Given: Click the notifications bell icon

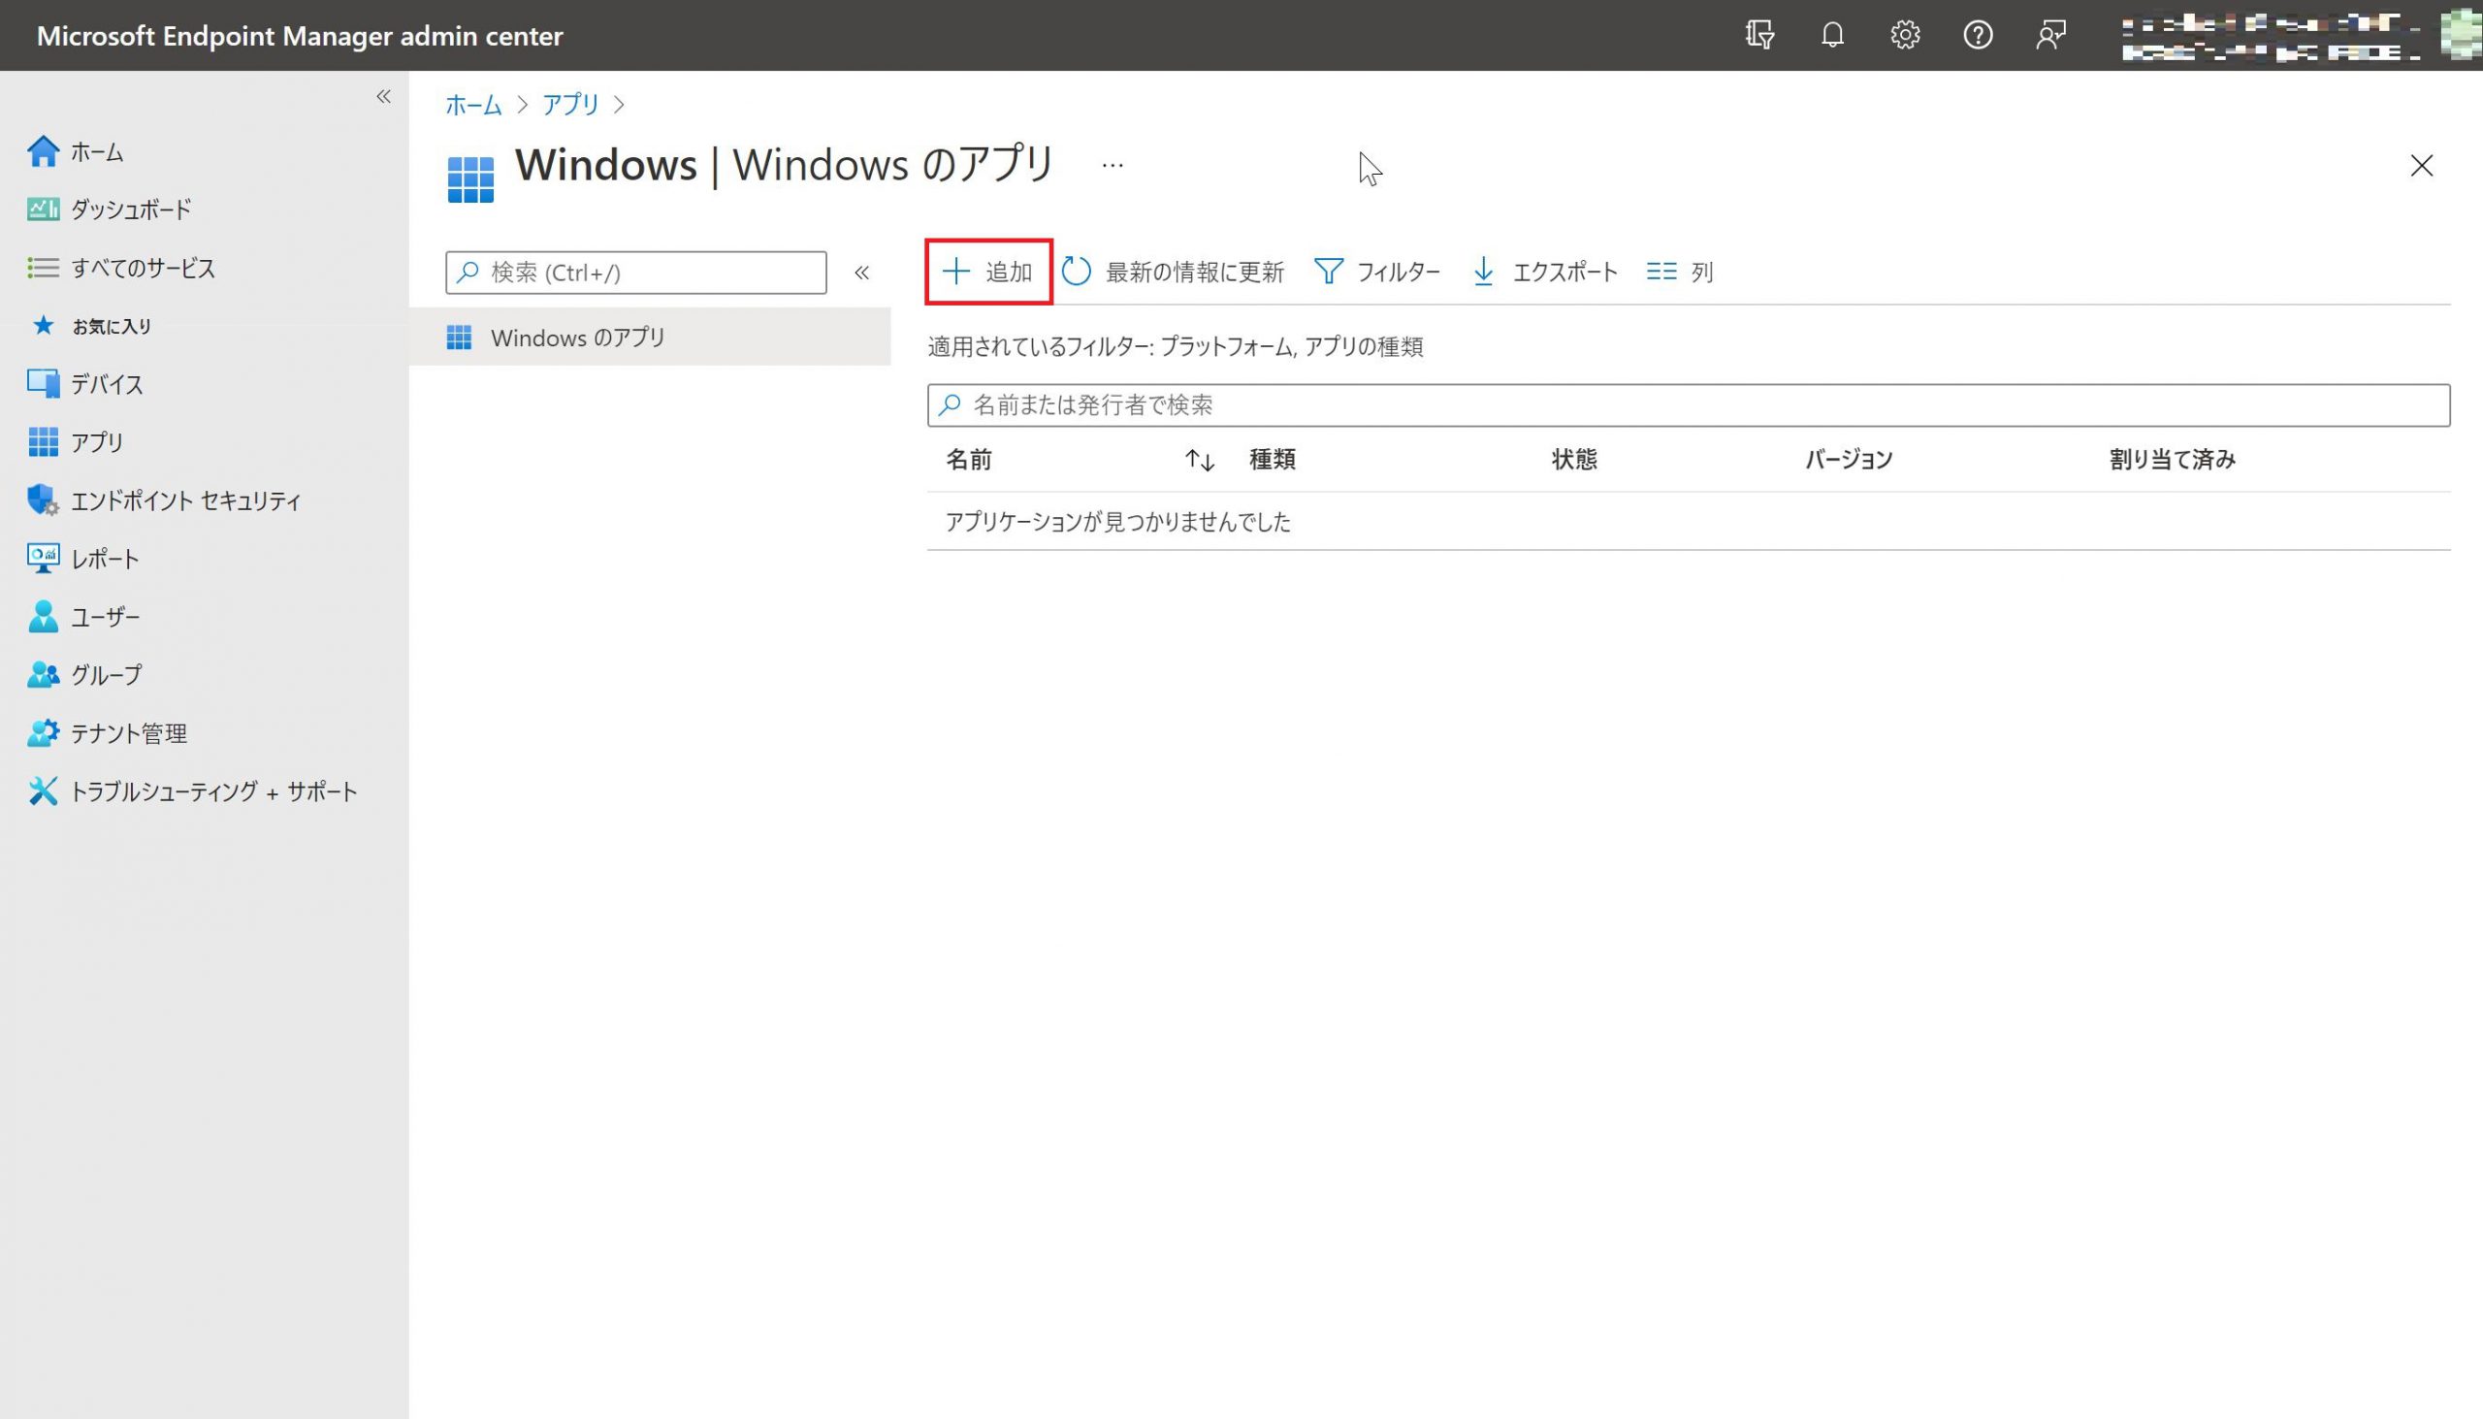Looking at the screenshot, I should (x=1832, y=36).
